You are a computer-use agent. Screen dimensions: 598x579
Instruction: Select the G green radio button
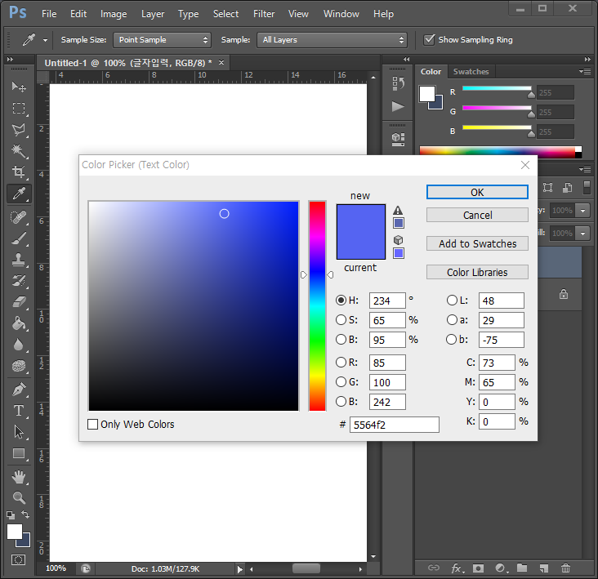point(341,381)
